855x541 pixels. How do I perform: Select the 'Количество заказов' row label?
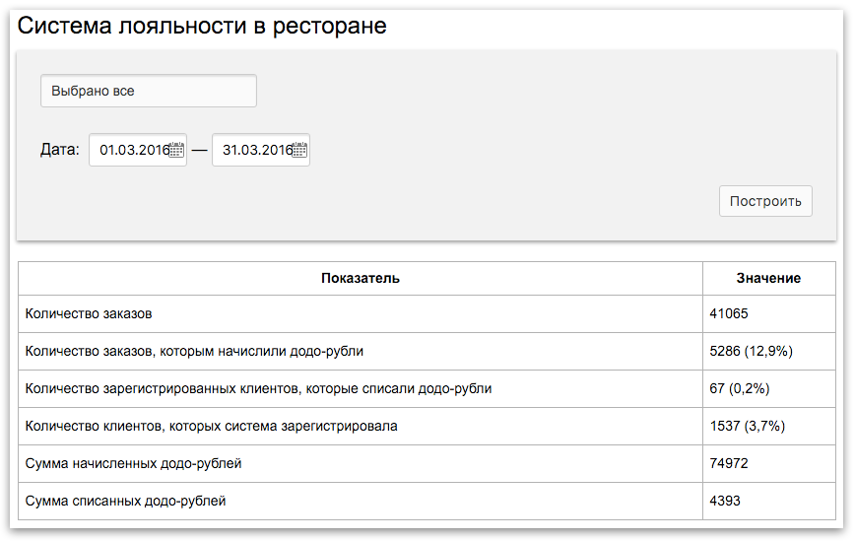(x=89, y=313)
